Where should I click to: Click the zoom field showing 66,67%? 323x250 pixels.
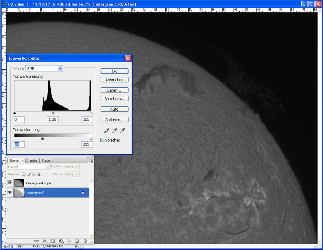[8, 246]
